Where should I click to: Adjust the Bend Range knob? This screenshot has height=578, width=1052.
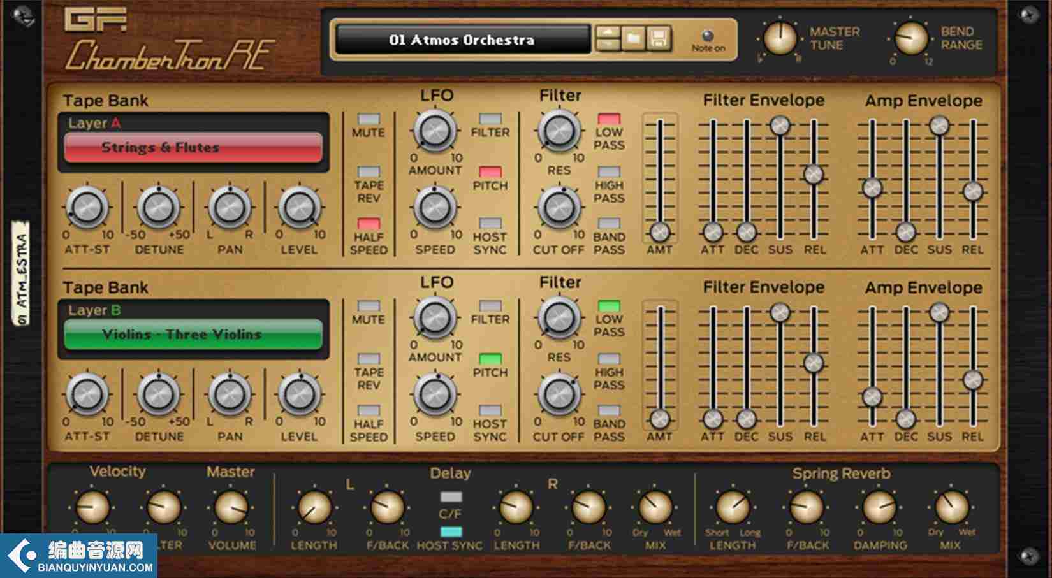(x=910, y=38)
